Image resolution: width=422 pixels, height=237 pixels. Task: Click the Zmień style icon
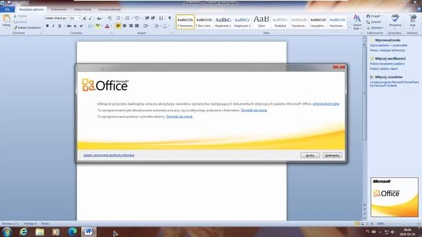pos(357,22)
